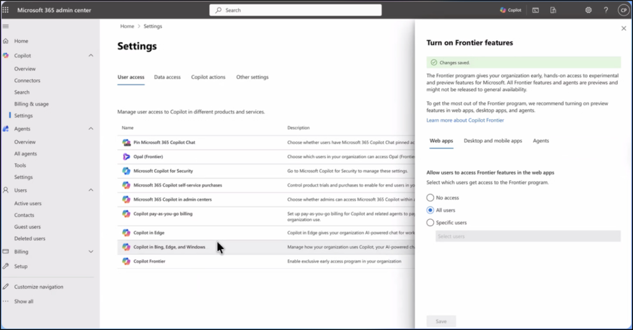The height and width of the screenshot is (330, 633).
Task: Click the Select users field
Action: [528, 237]
